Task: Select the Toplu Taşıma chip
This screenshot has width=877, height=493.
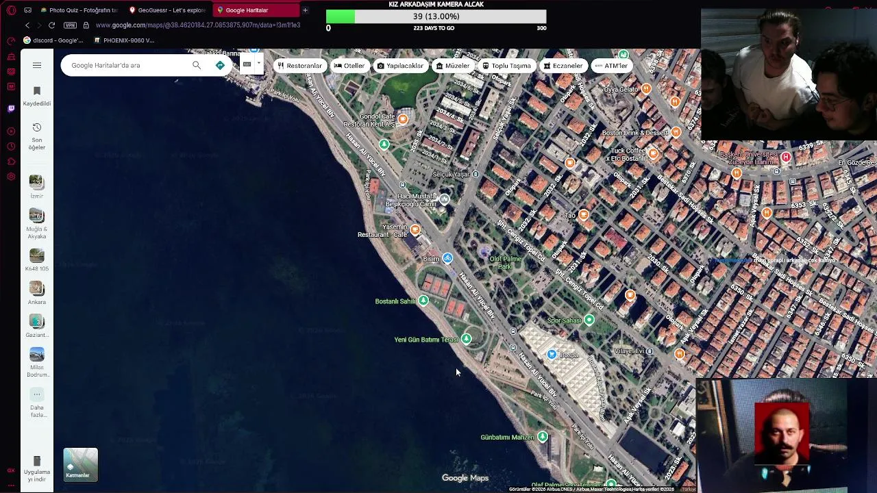Action: pyautogui.click(x=506, y=66)
